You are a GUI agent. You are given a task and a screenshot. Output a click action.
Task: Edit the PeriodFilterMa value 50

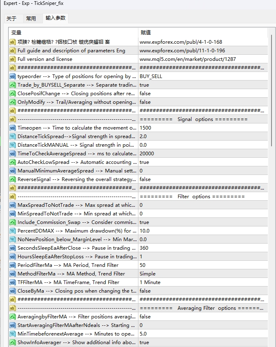click(x=203, y=265)
